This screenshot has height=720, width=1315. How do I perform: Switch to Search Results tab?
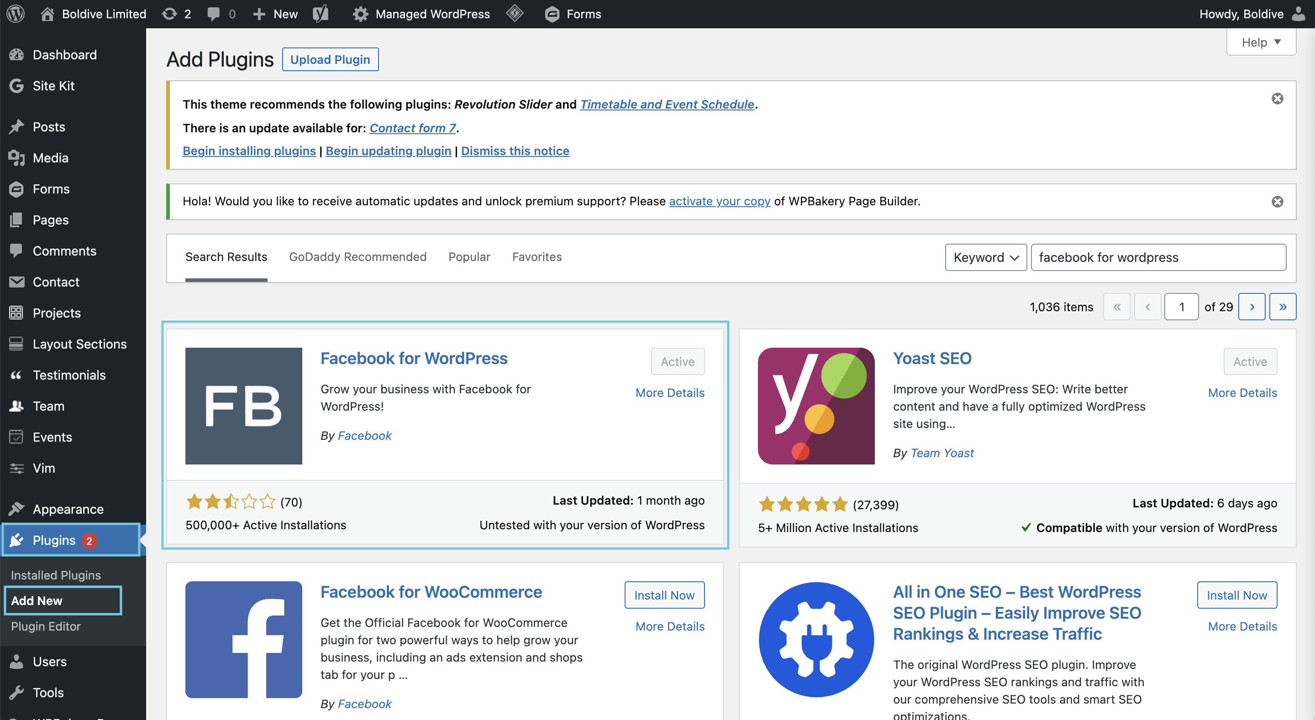point(226,257)
